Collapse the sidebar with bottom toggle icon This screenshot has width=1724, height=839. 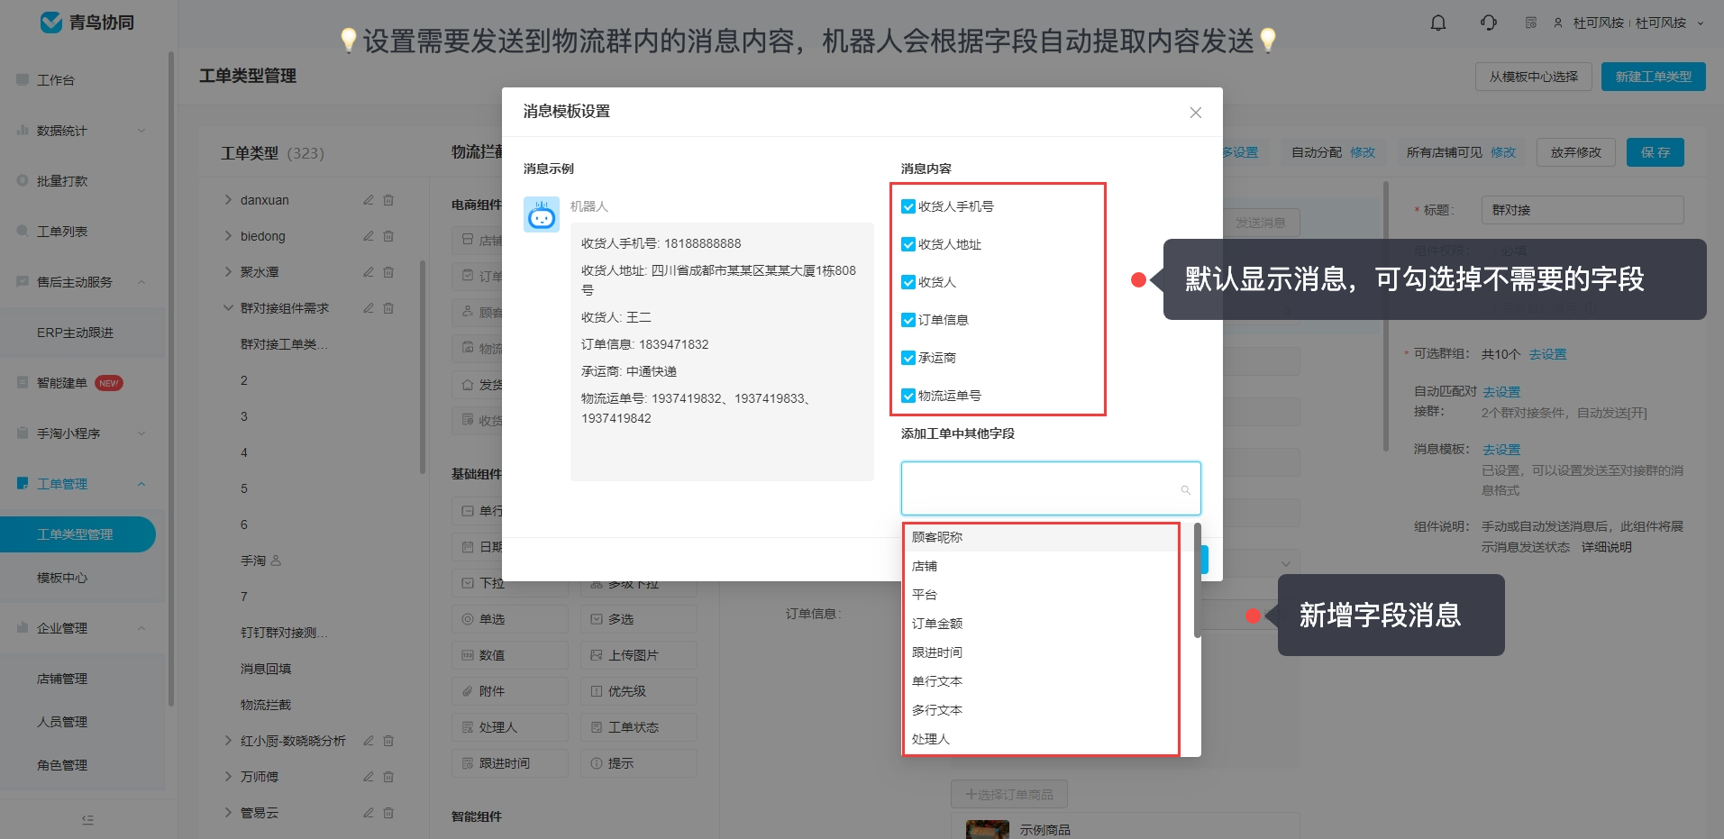point(87,819)
